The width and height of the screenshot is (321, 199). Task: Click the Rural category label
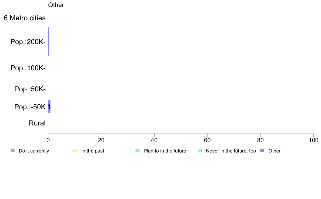[x=37, y=123]
